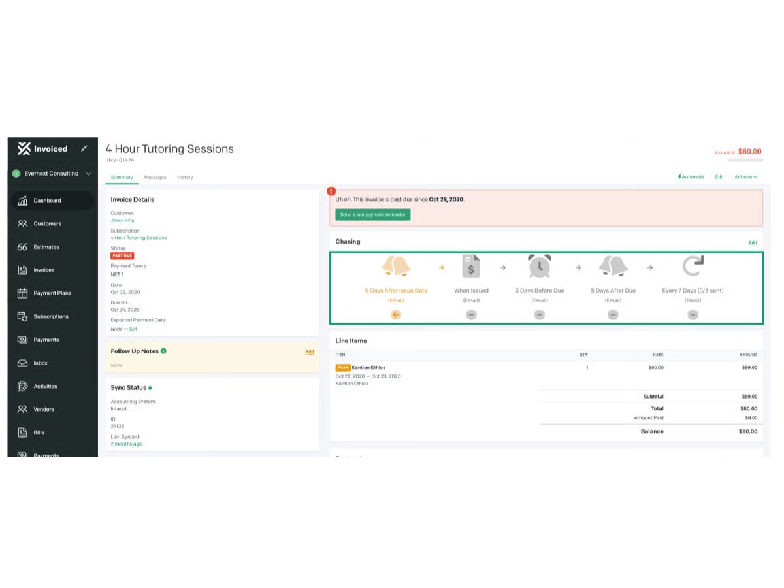Click the Invoiced logo
This screenshot has height=588, width=784.
pos(42,149)
